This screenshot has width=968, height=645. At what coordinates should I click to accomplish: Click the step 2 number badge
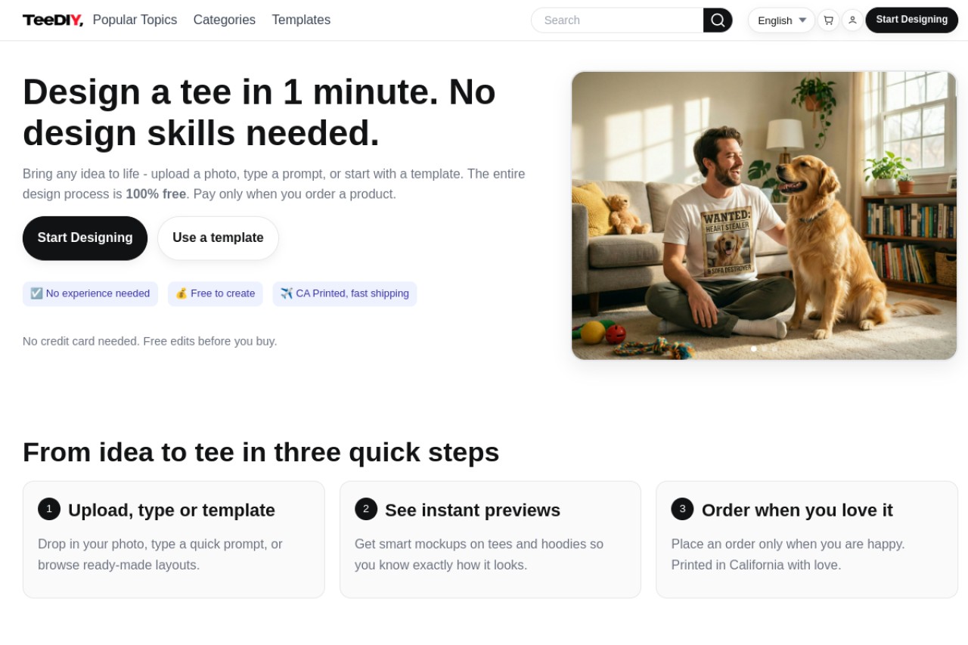pyautogui.click(x=366, y=509)
